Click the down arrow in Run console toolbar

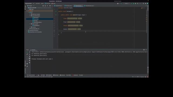pyautogui.click(x=29, y=54)
